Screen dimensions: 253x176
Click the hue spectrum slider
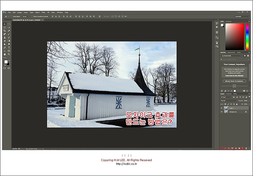pos(247,37)
